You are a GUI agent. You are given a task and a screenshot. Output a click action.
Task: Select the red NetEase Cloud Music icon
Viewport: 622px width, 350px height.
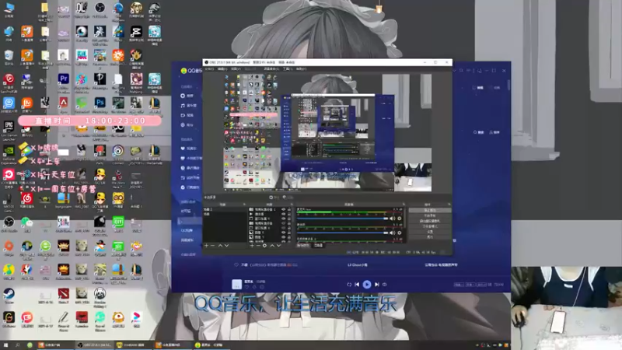[27, 198]
